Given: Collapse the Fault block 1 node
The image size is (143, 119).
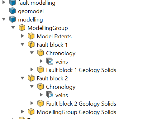Looking at the screenshot, I should (22, 44).
